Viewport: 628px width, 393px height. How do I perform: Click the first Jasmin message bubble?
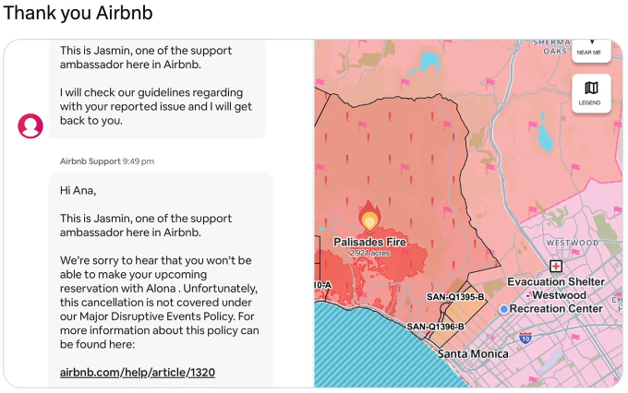[x=158, y=89]
